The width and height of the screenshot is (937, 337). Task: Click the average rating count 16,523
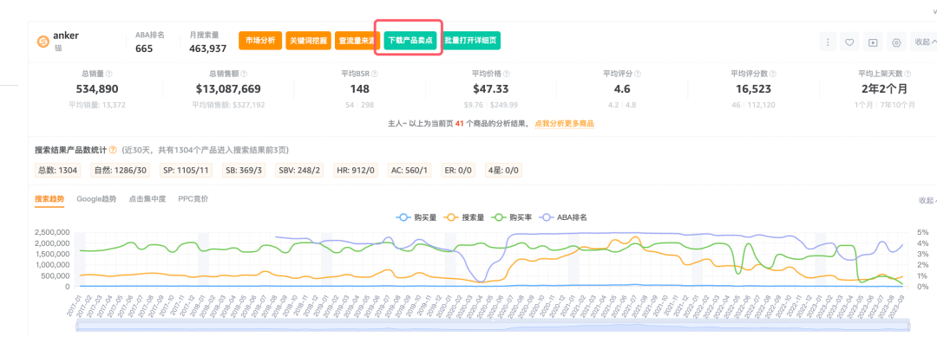coord(753,89)
